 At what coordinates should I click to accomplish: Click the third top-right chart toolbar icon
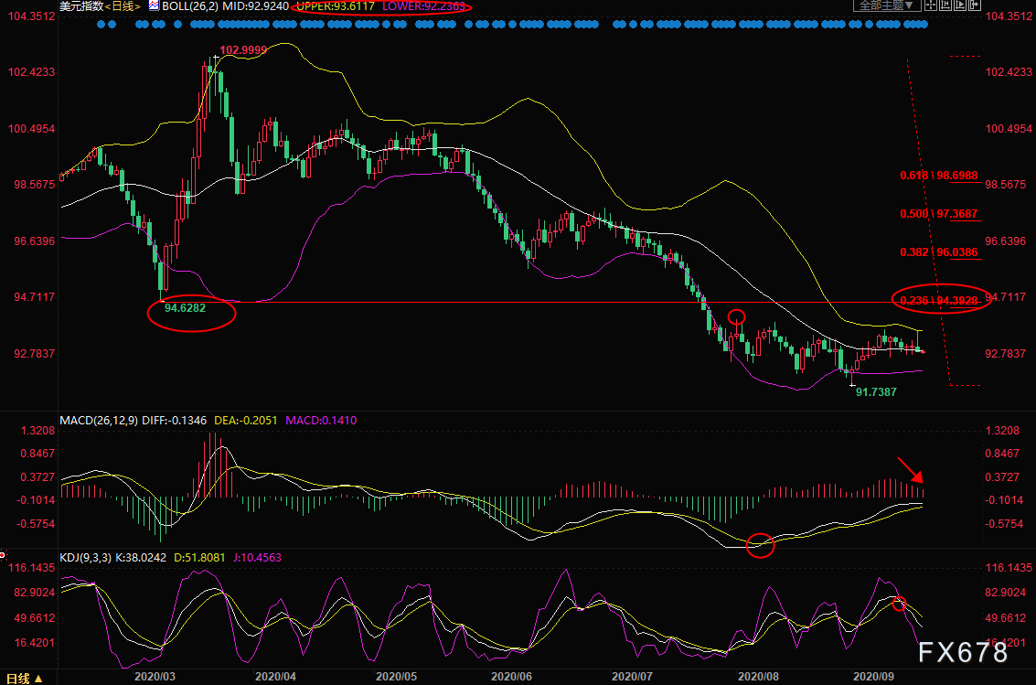click(958, 5)
